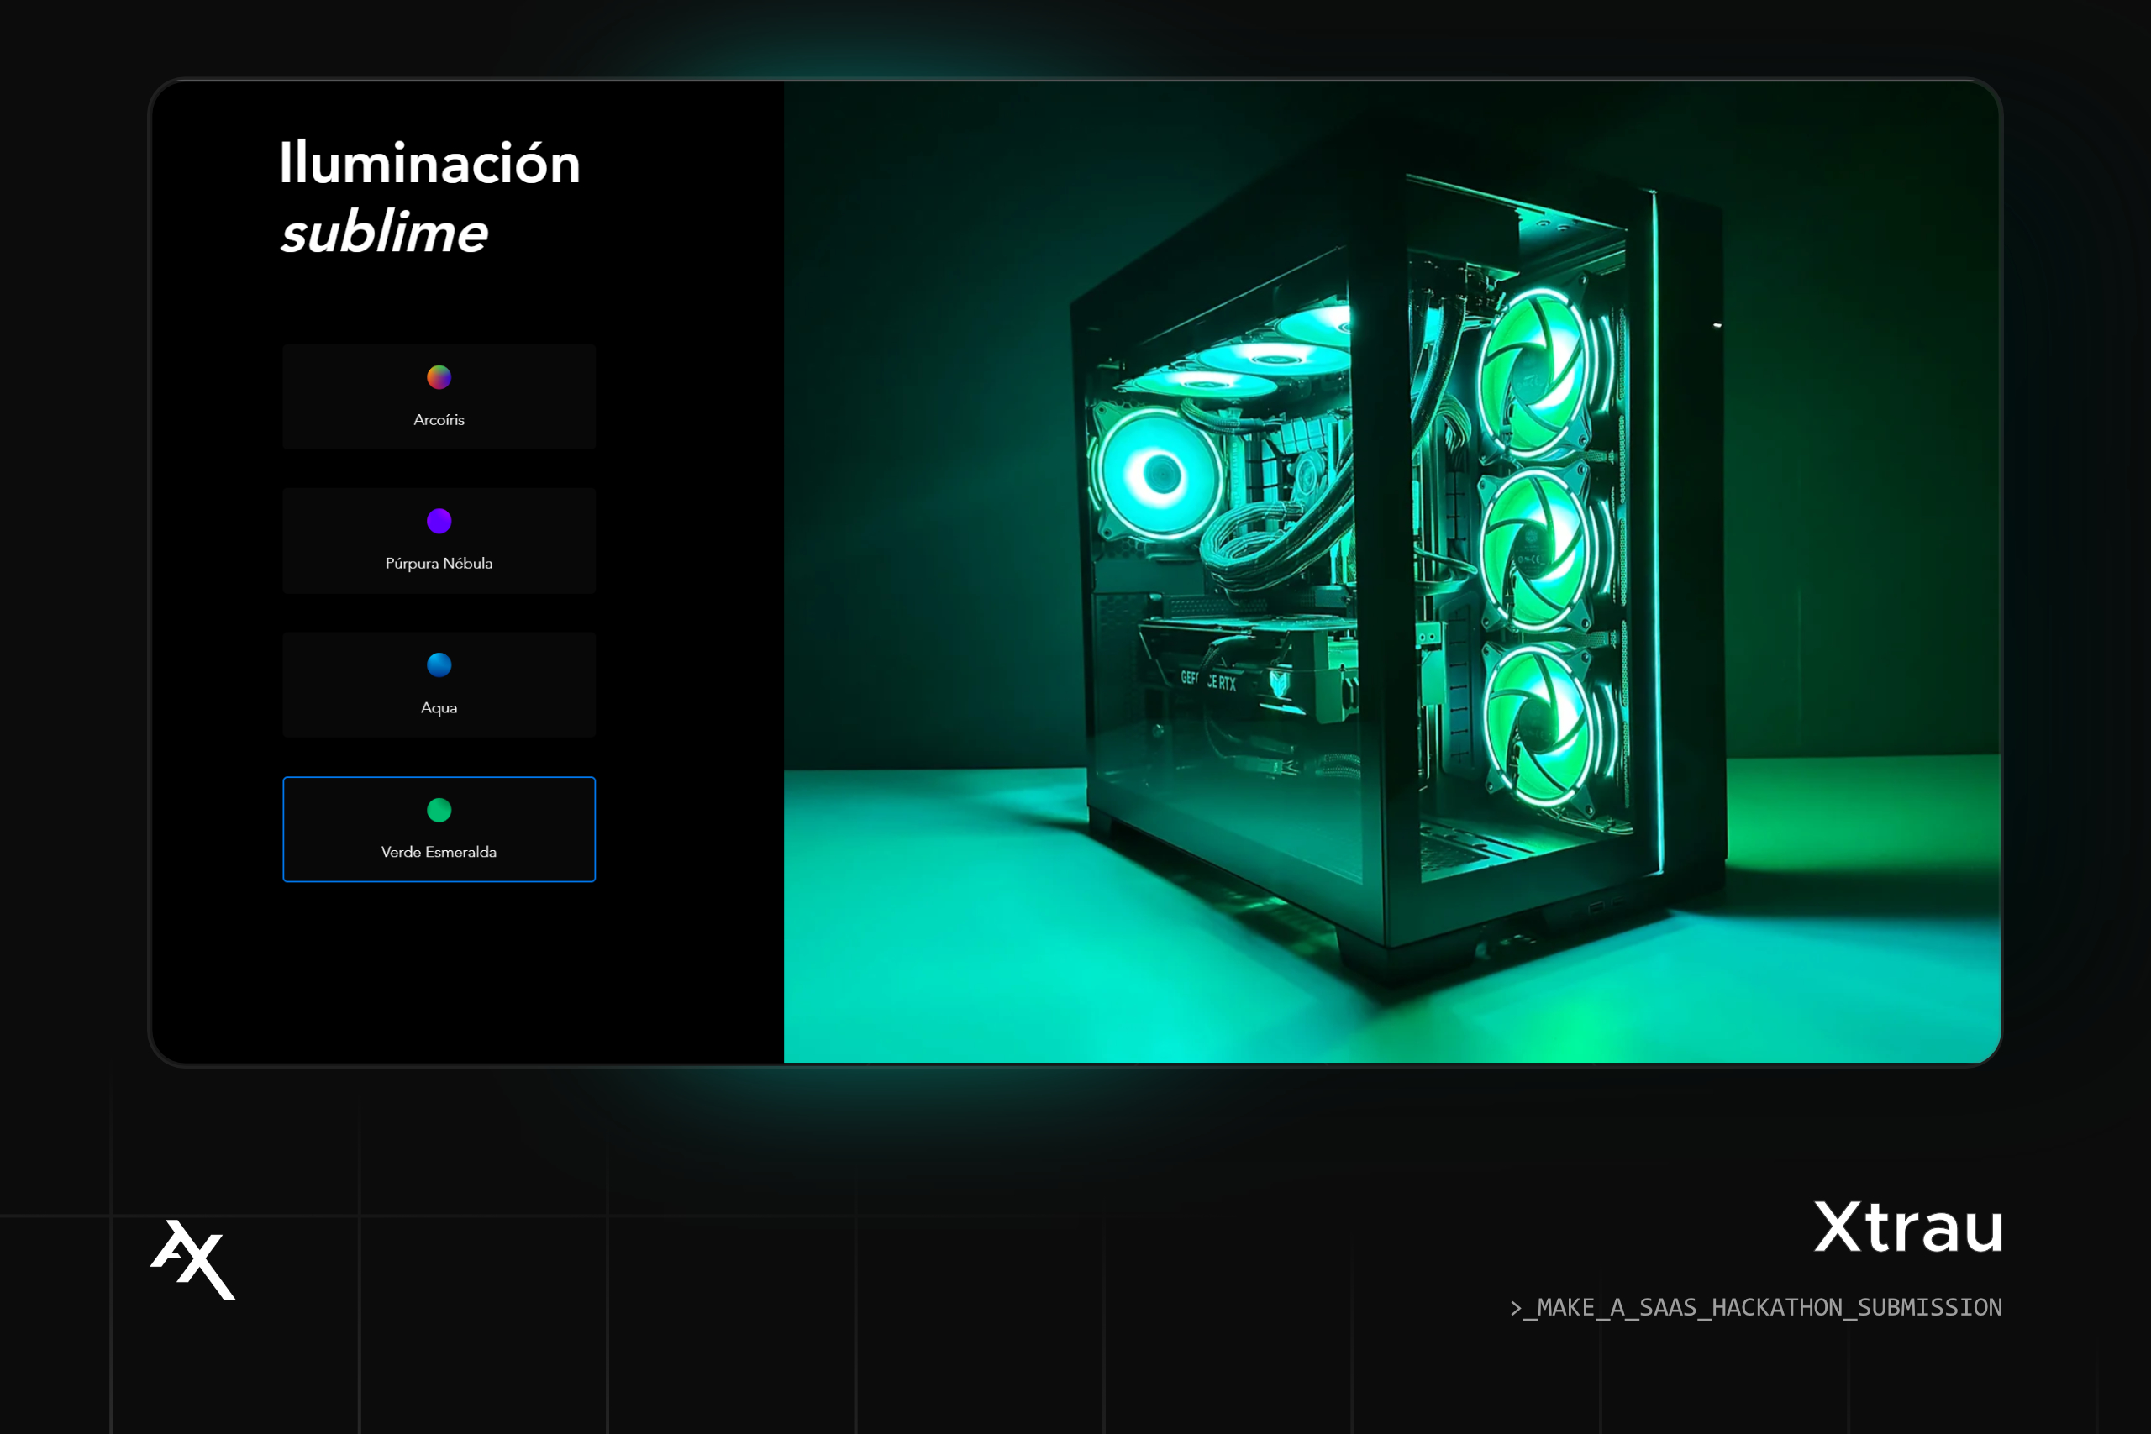Viewport: 2151px width, 1434px height.
Task: Pick the Aqua text label
Action: point(439,708)
